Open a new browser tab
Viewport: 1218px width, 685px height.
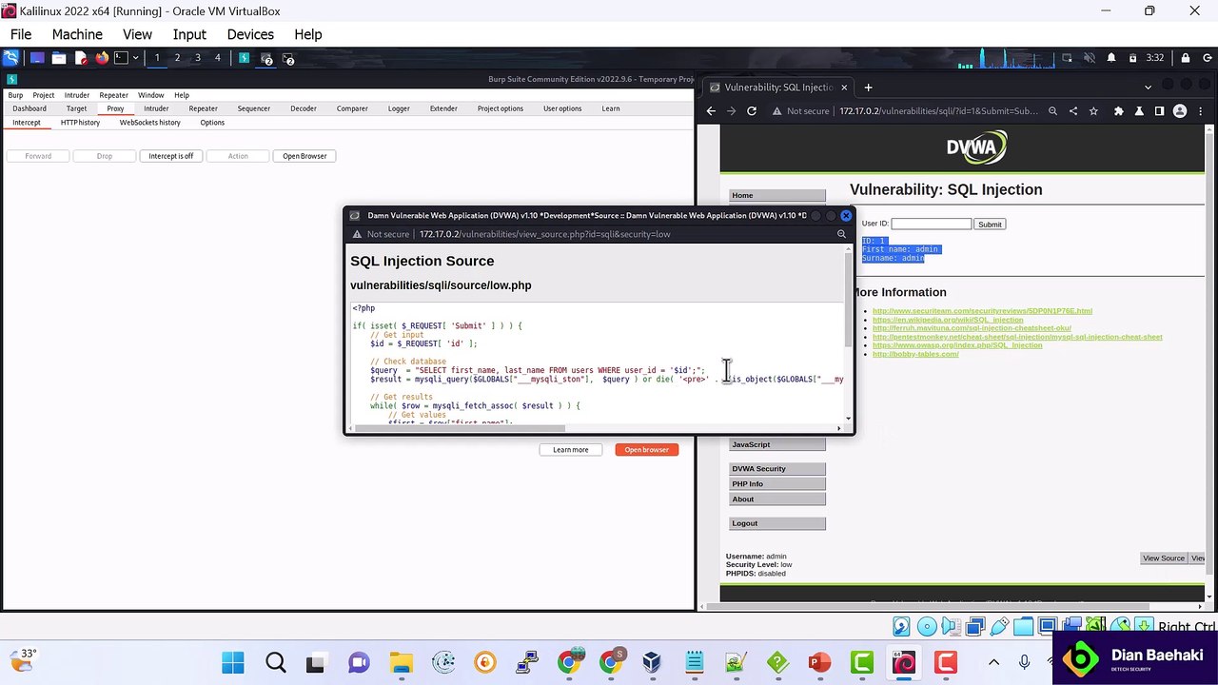(868, 88)
